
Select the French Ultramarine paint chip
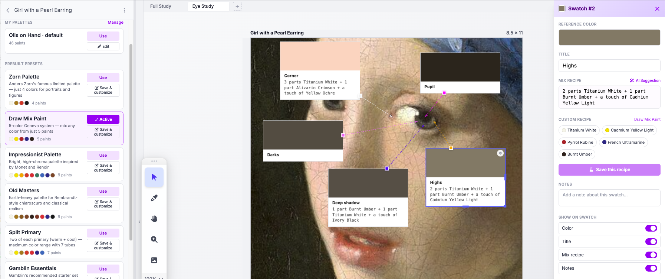tap(623, 142)
